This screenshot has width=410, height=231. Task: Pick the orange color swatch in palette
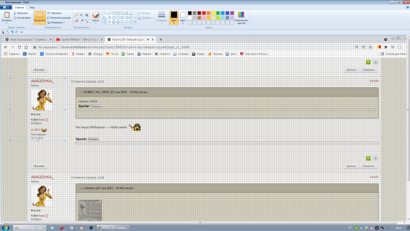209,13
